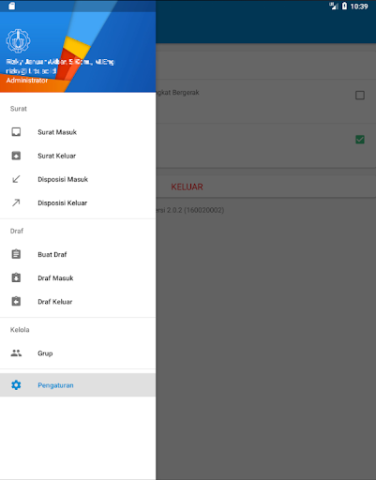Choose Buat Draf in the drawer

(78, 254)
